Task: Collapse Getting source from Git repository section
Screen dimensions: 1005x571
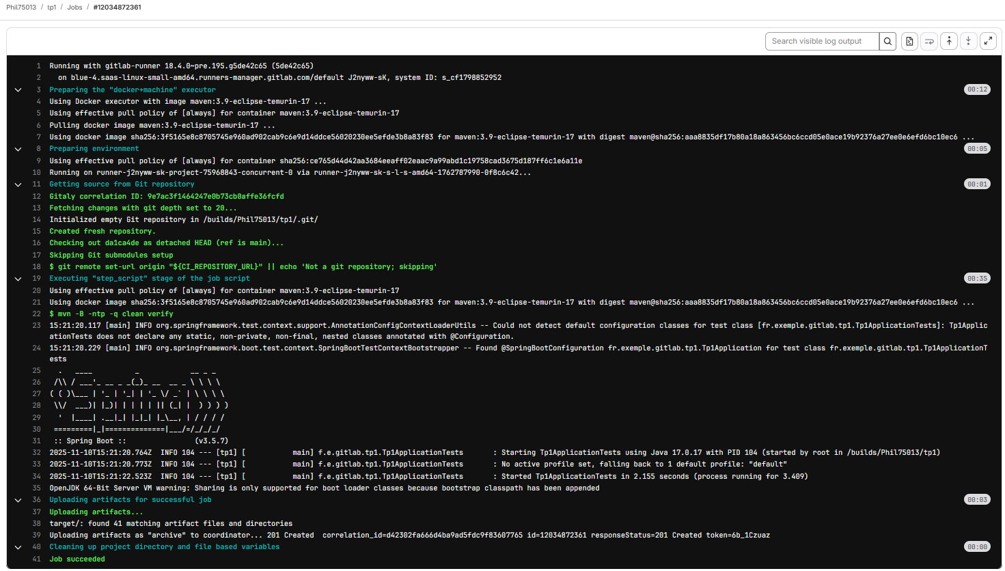Action: [x=18, y=184]
